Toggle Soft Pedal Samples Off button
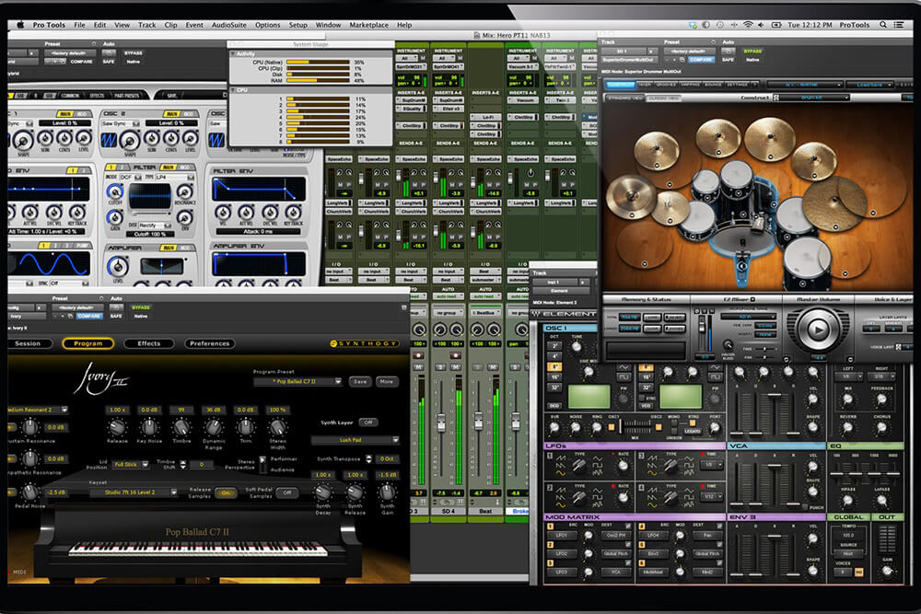921x614 pixels. (287, 492)
